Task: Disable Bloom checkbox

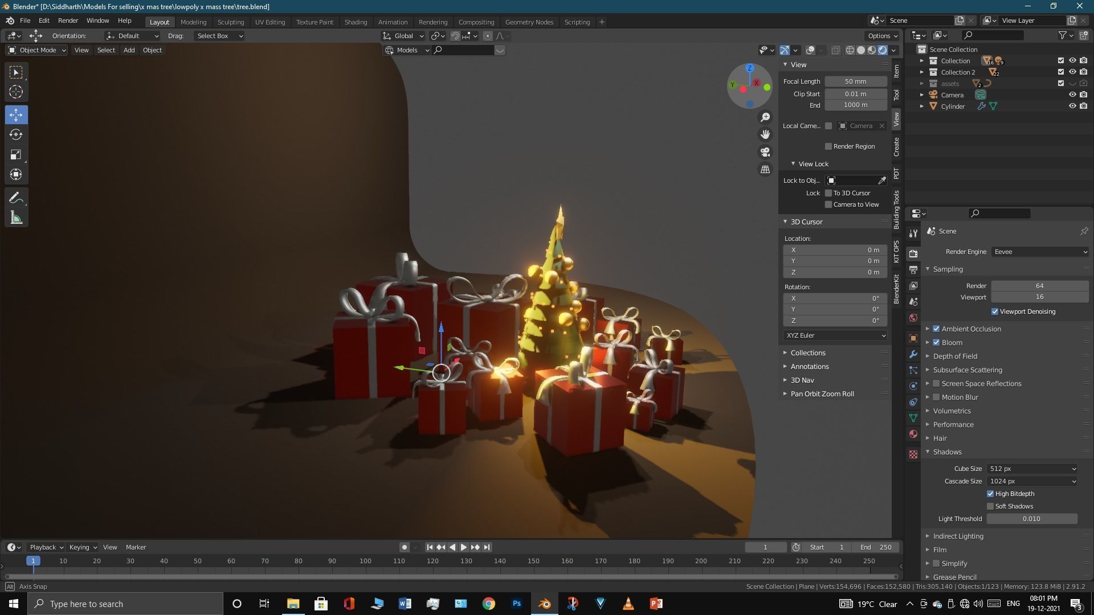Action: tap(936, 342)
